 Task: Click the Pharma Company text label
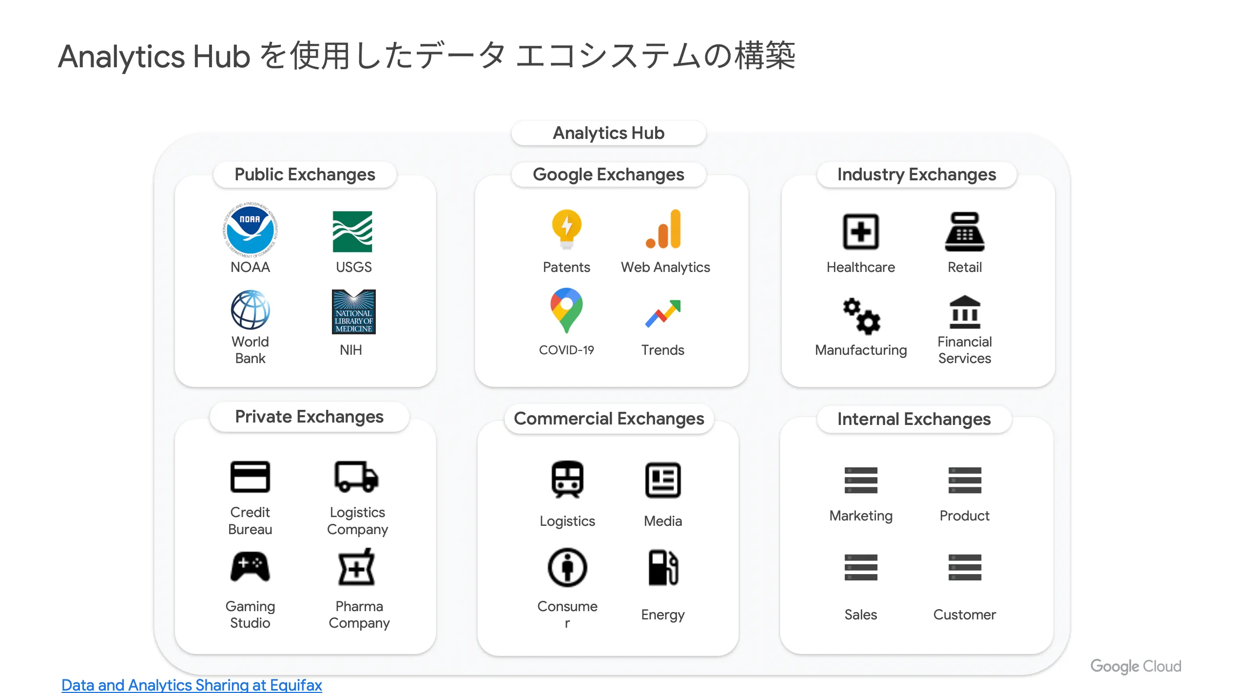pos(359,615)
